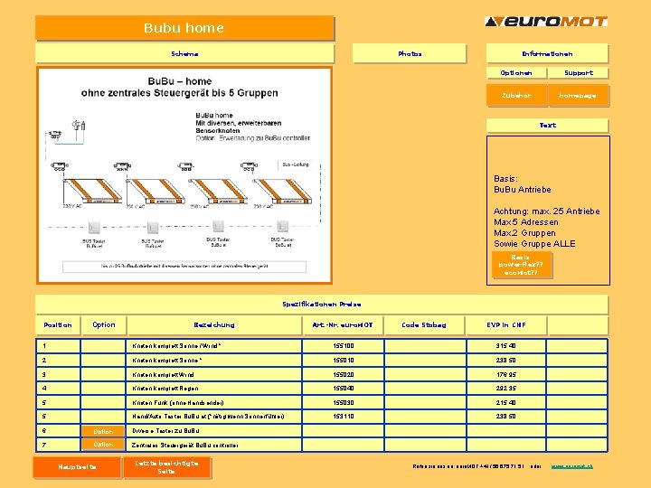Click the EVP in CHF column header
Screen dimensions: 651x488
point(506,325)
